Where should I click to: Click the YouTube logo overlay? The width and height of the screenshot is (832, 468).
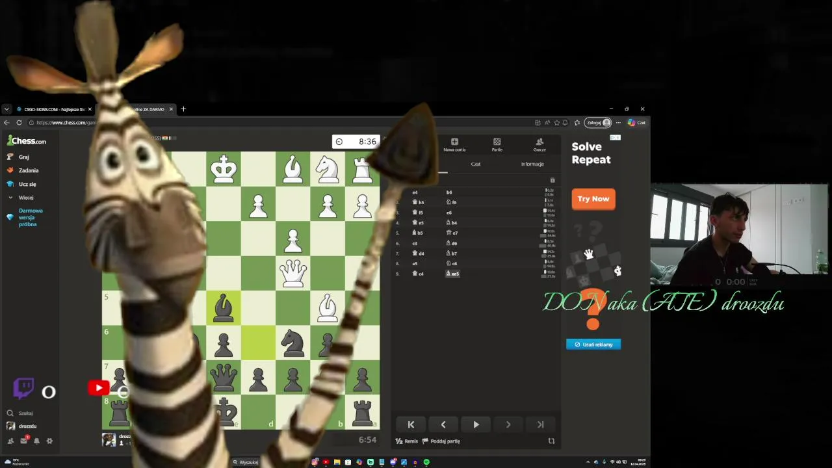99,388
